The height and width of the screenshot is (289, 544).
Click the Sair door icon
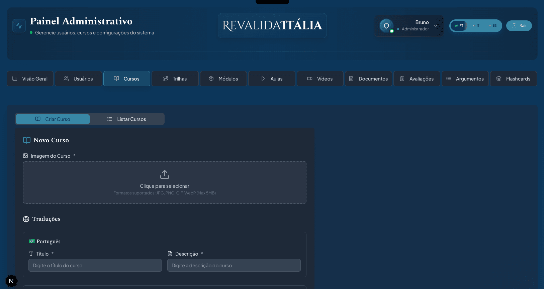pyautogui.click(x=514, y=26)
